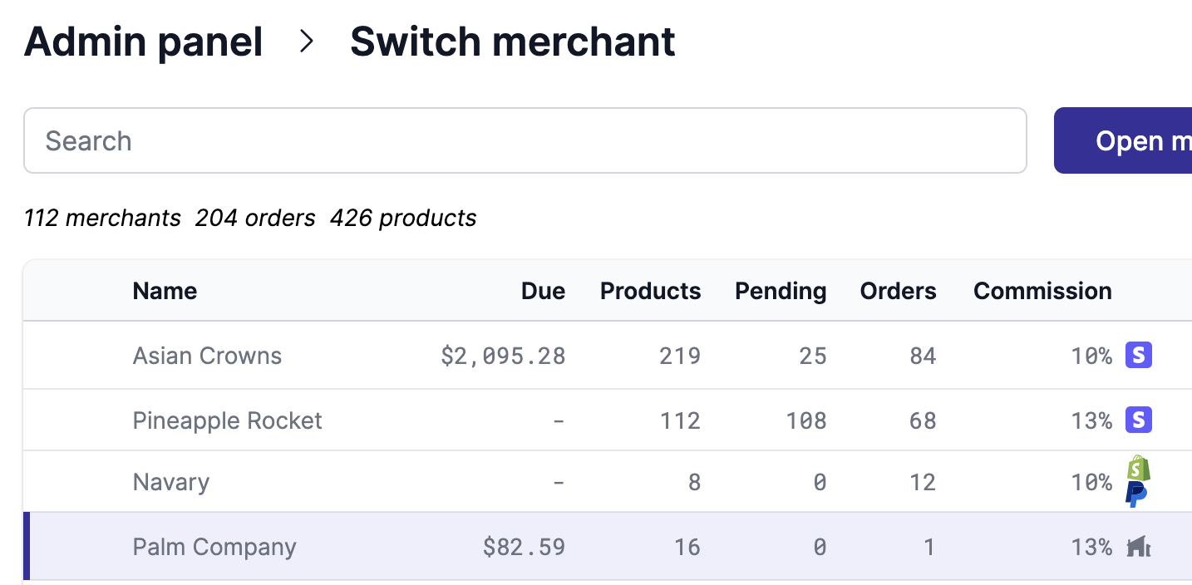Click the Stripe icon for Asian Crowns
Viewport: 1192px width, 585px height.
pyautogui.click(x=1138, y=356)
